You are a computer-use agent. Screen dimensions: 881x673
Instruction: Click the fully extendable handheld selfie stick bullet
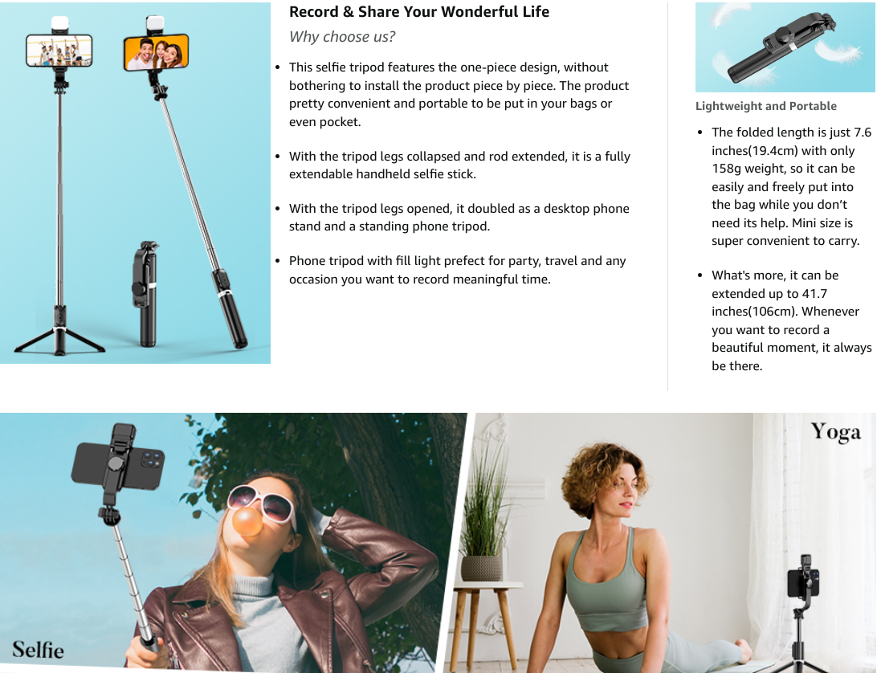(459, 165)
